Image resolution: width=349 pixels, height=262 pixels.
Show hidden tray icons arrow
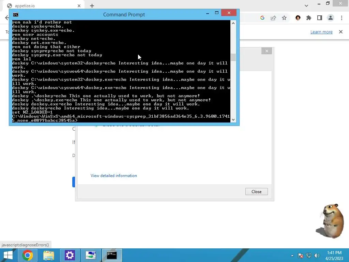point(292,256)
